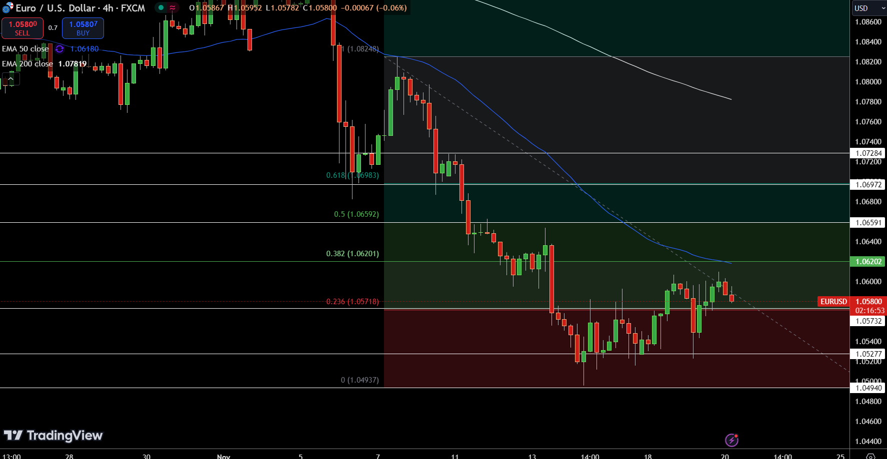
Task: Click the close price C1.05800 value
Action: (x=320, y=8)
